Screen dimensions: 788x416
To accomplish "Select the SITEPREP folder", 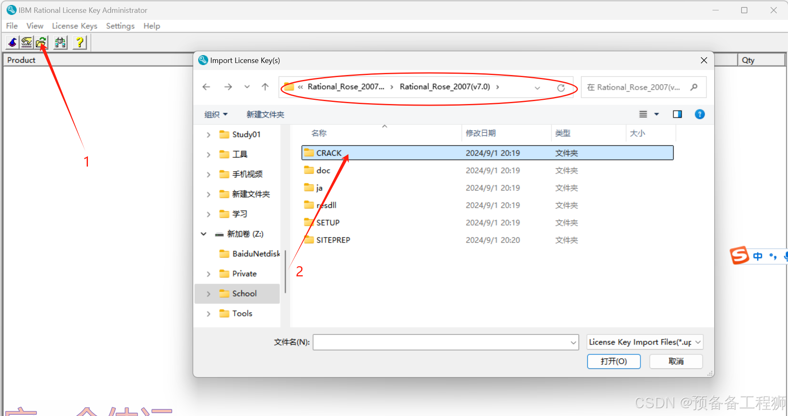I will pos(487,240).
